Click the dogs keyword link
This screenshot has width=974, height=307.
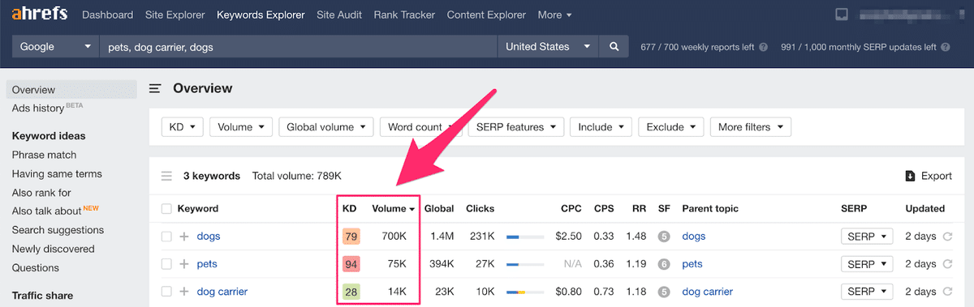209,237
